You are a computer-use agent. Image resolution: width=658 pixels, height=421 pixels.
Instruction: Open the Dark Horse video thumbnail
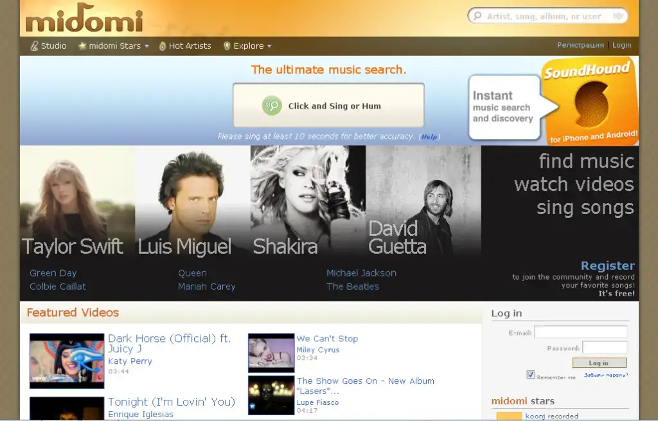(x=67, y=360)
